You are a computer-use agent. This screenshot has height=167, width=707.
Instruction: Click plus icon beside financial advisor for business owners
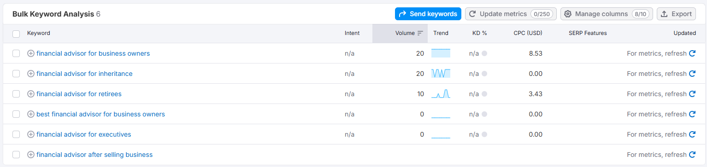31,53
